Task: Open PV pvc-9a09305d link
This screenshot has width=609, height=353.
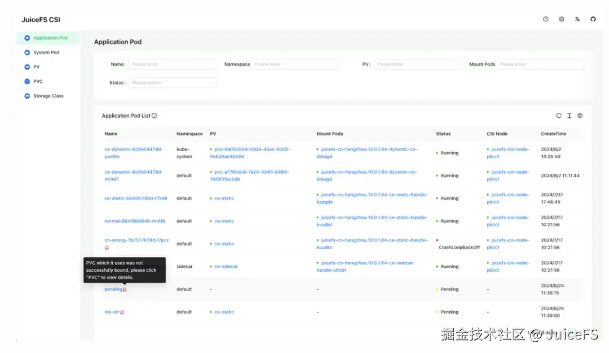Action: (250, 153)
